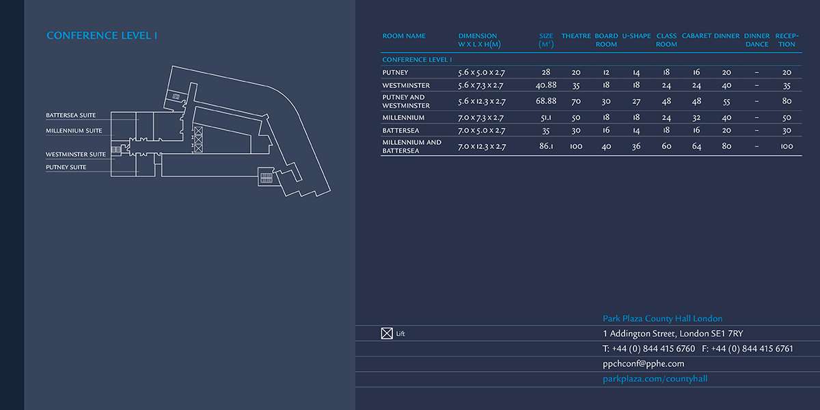Select the Westminster row name in table
Image resolution: width=820 pixels, height=410 pixels.
406,85
